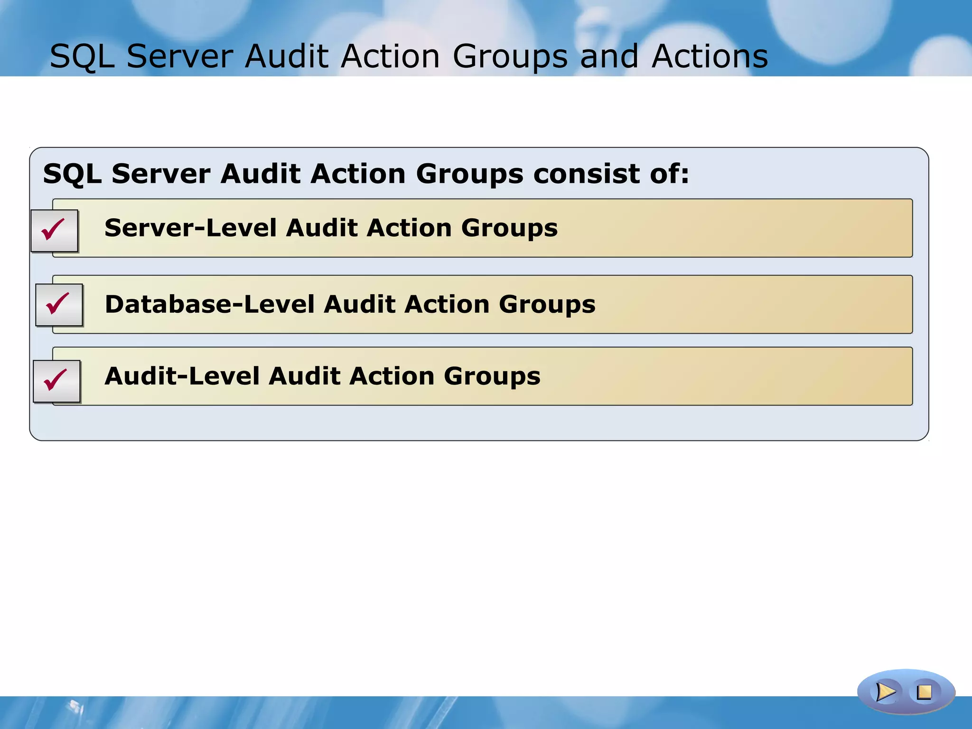Select the Audit-Level Audit Action Groups bar
Image resolution: width=972 pixels, height=729 pixels.
482,376
